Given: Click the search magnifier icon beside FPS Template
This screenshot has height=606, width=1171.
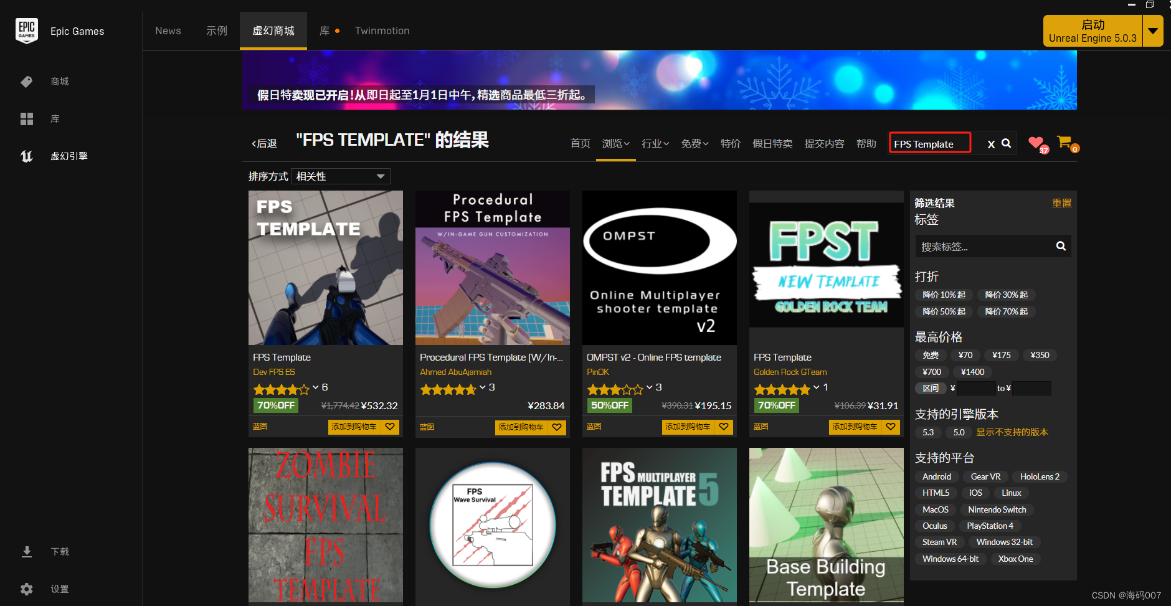Looking at the screenshot, I should pyautogui.click(x=1006, y=143).
